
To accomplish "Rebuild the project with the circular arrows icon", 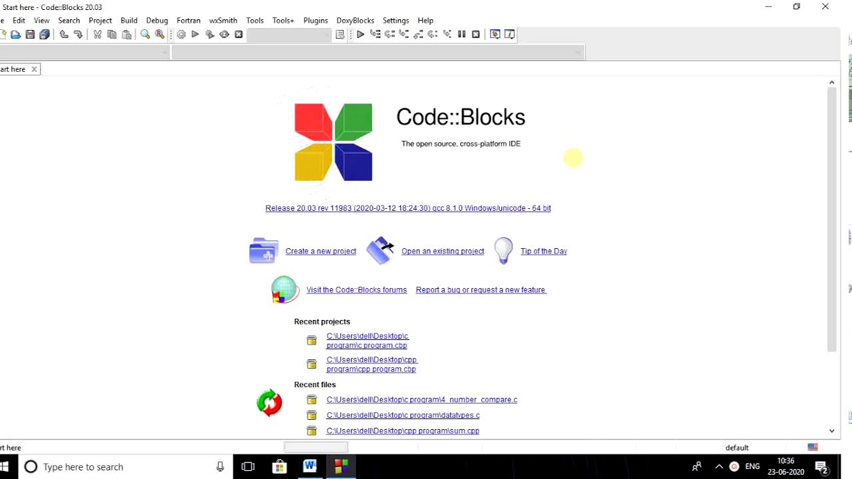I will [224, 35].
